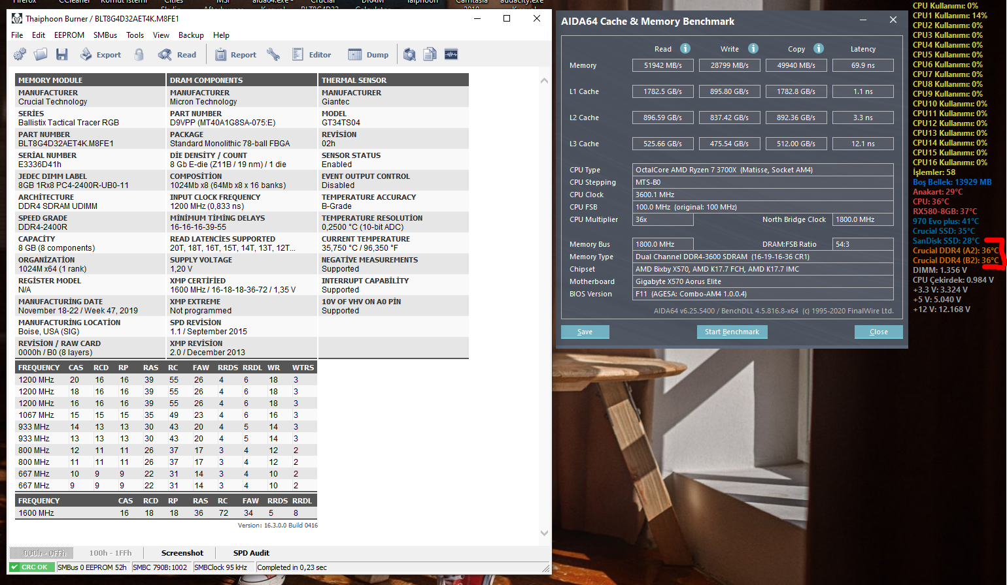Click the Crucial DDR4 (A2) temperature in sidebar
The width and height of the screenshot is (1007, 585).
pos(956,251)
